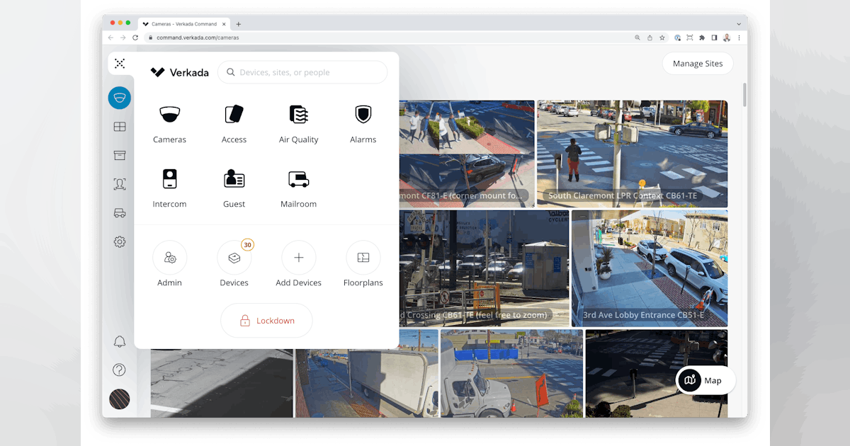The height and width of the screenshot is (446, 850).
Task: Open the notifications bell in the sidebar
Action: point(119,341)
